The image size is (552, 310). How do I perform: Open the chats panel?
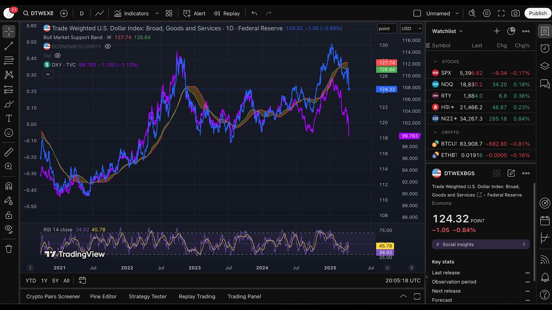[x=545, y=84]
